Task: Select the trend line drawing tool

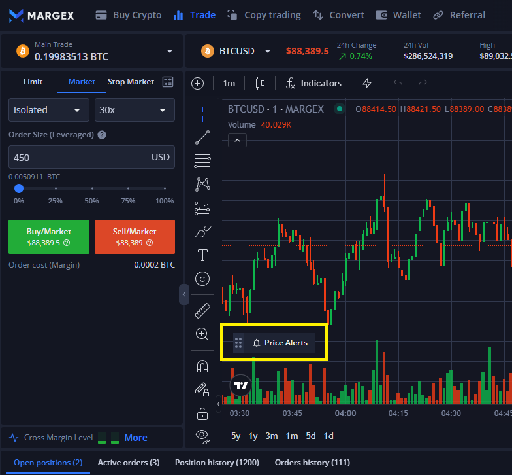Action: [202, 137]
